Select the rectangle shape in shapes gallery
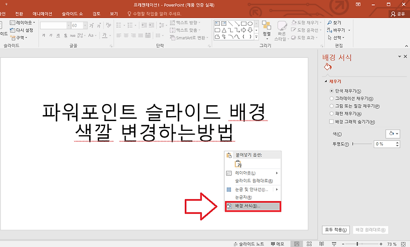 [243, 23]
